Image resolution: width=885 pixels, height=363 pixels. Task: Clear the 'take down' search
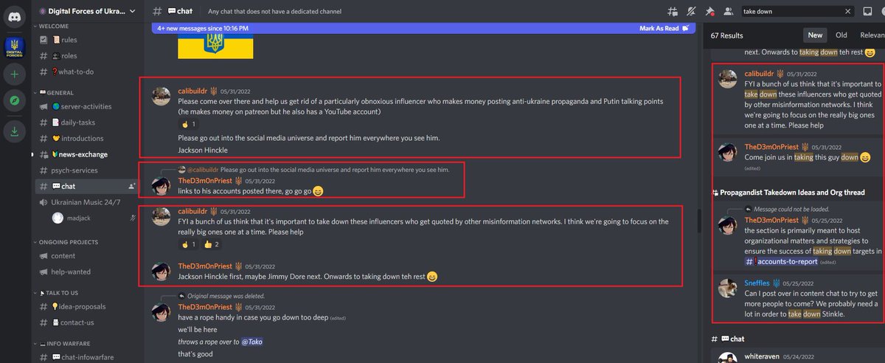(847, 11)
